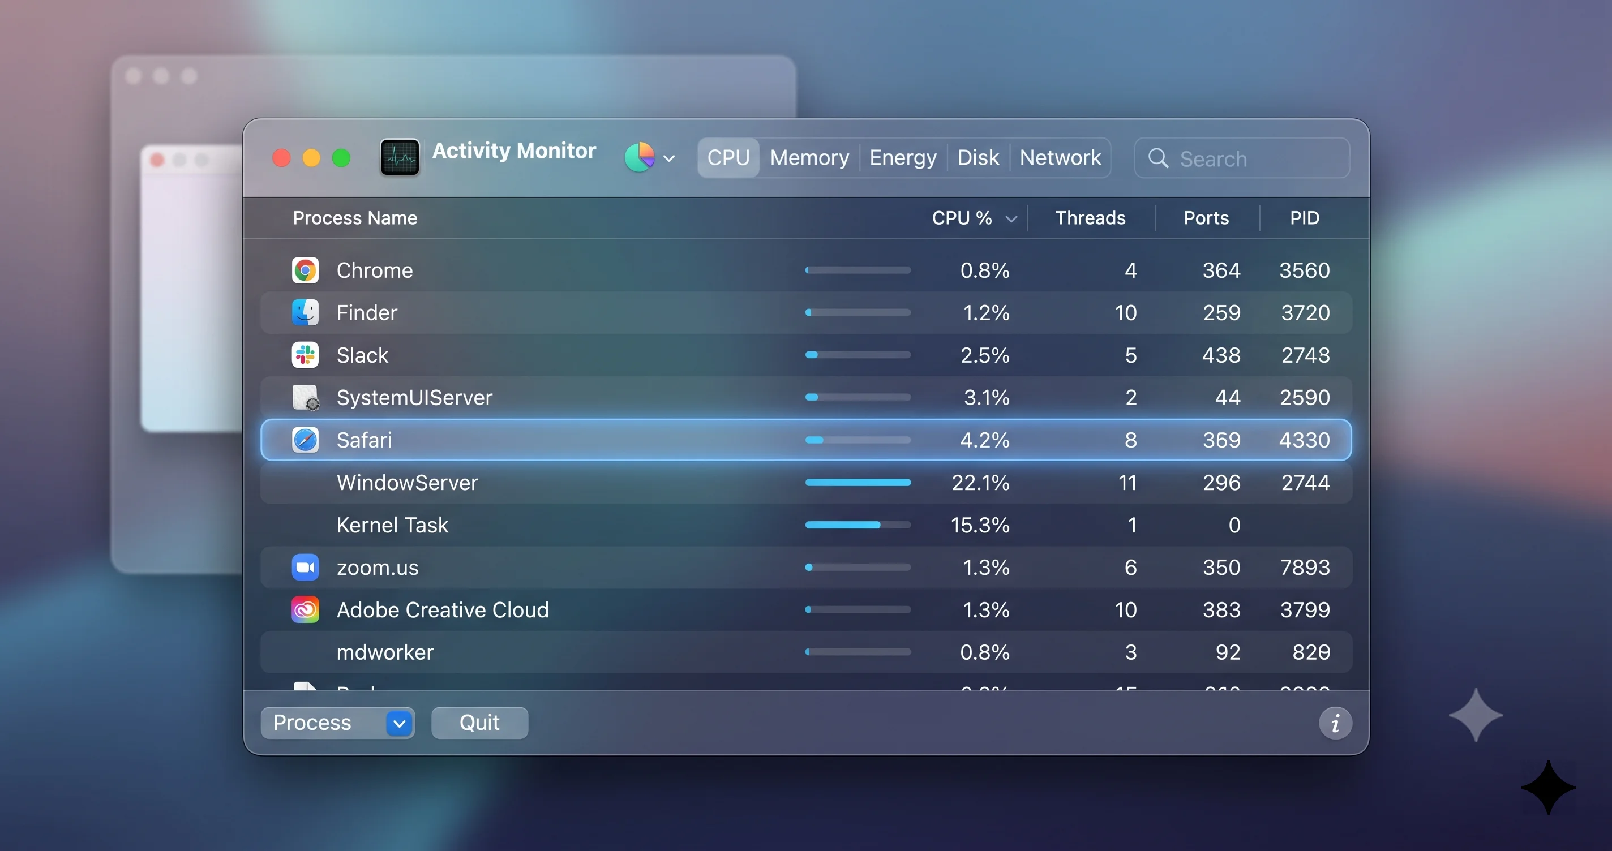Switch to the Network tab
1612x851 pixels.
pos(1060,158)
